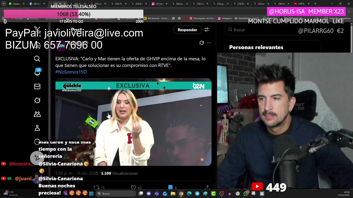The height and width of the screenshot is (198, 353).
Task: Open X notifications bell with badge 18
Action: 37,72
